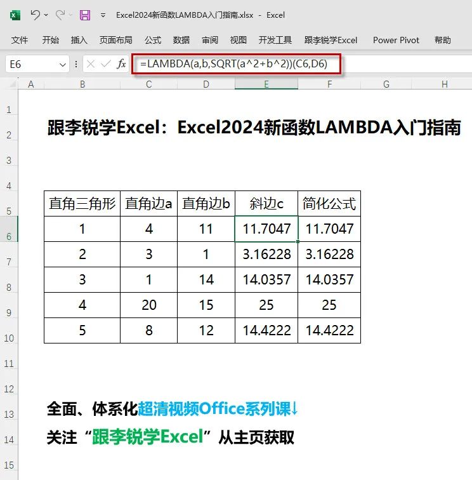Select cell F10 showing 14.4222
Viewport: 472px width, 480px height.
point(329,331)
